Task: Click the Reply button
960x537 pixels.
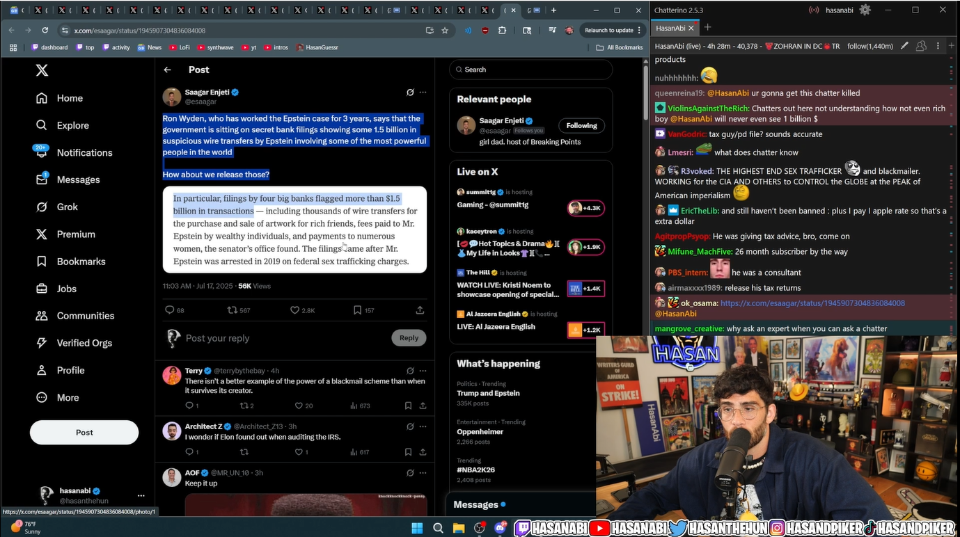Action: click(x=409, y=338)
